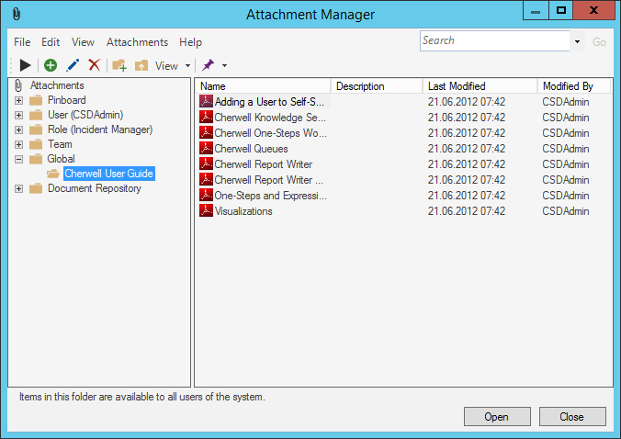Sort by the Last Modified column header

480,86
